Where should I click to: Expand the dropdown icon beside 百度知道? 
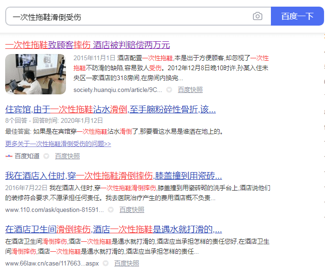46,156
